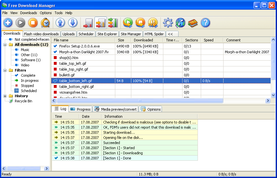Open the Downloads menu
This screenshot has height=178, width=277.
29,13
